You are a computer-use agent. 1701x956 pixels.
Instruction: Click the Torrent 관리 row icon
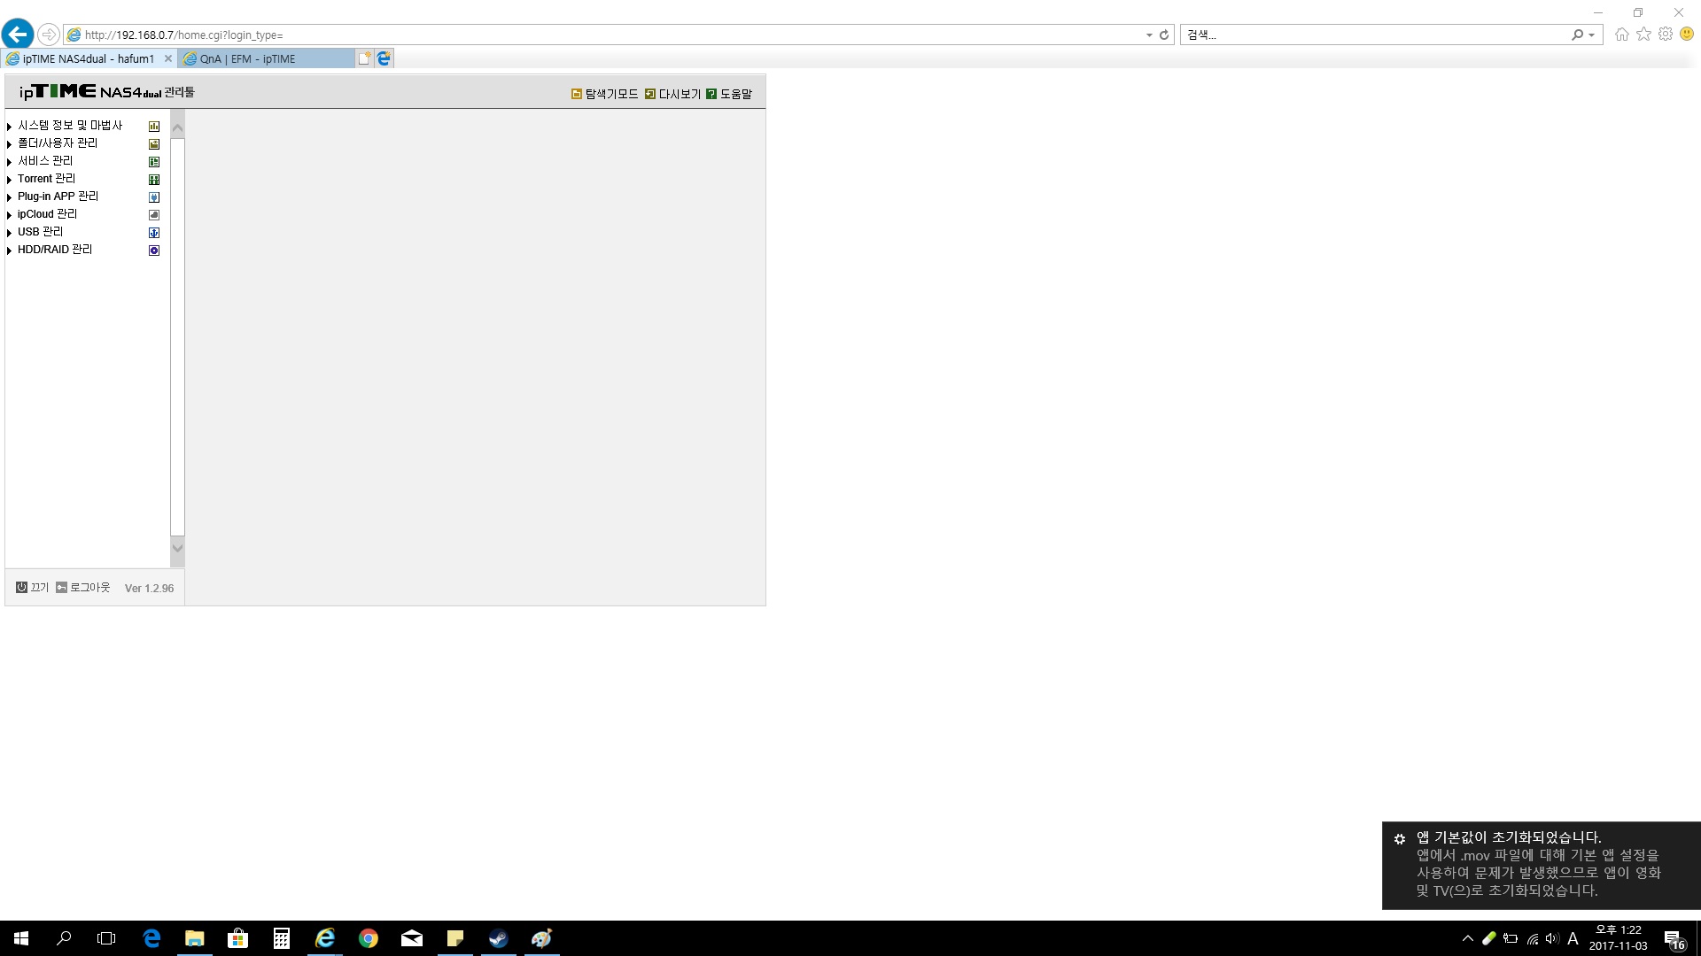coord(154,180)
